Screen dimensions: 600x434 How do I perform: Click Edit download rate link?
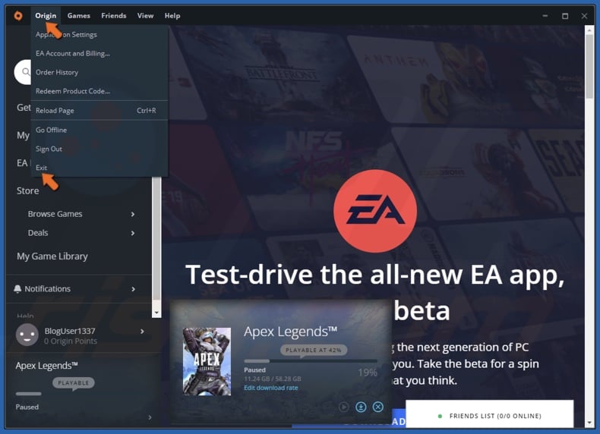pyautogui.click(x=271, y=388)
